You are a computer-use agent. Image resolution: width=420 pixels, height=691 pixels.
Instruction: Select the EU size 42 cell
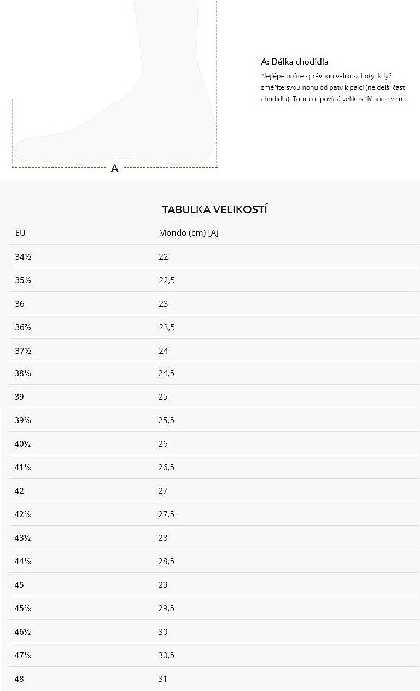pos(20,490)
